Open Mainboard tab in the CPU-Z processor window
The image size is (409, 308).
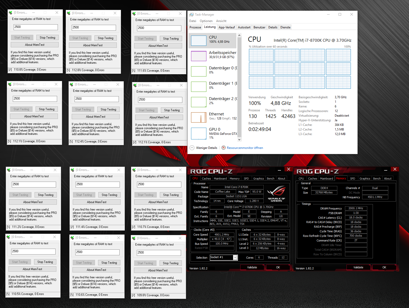(x=220, y=179)
